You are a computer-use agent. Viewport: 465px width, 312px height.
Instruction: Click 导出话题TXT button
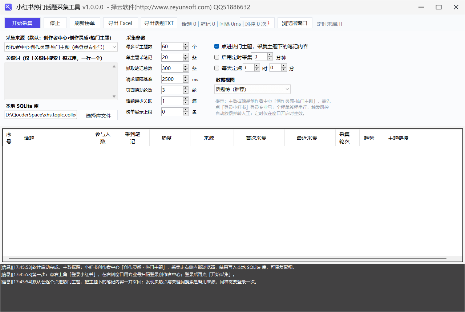pos(159,23)
